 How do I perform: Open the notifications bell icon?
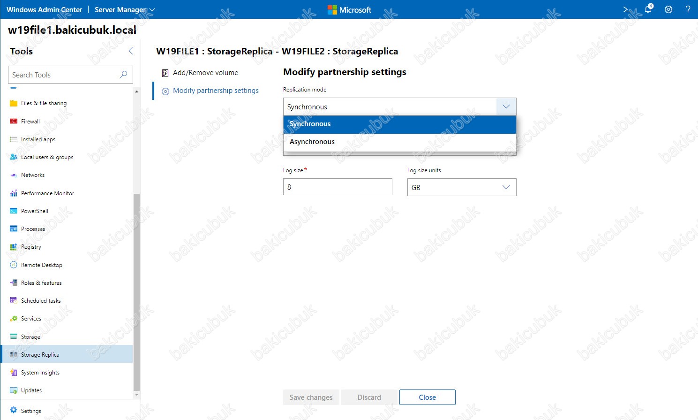(x=648, y=9)
